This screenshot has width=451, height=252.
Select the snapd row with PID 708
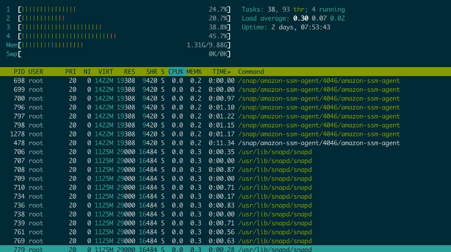tap(225, 169)
